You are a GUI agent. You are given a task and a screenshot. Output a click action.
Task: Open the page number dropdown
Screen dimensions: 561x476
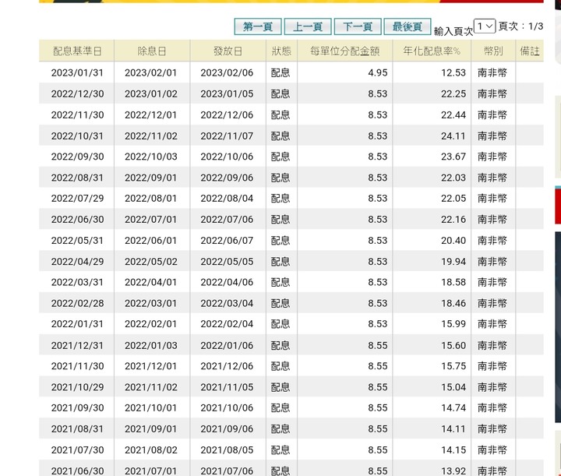point(485,26)
